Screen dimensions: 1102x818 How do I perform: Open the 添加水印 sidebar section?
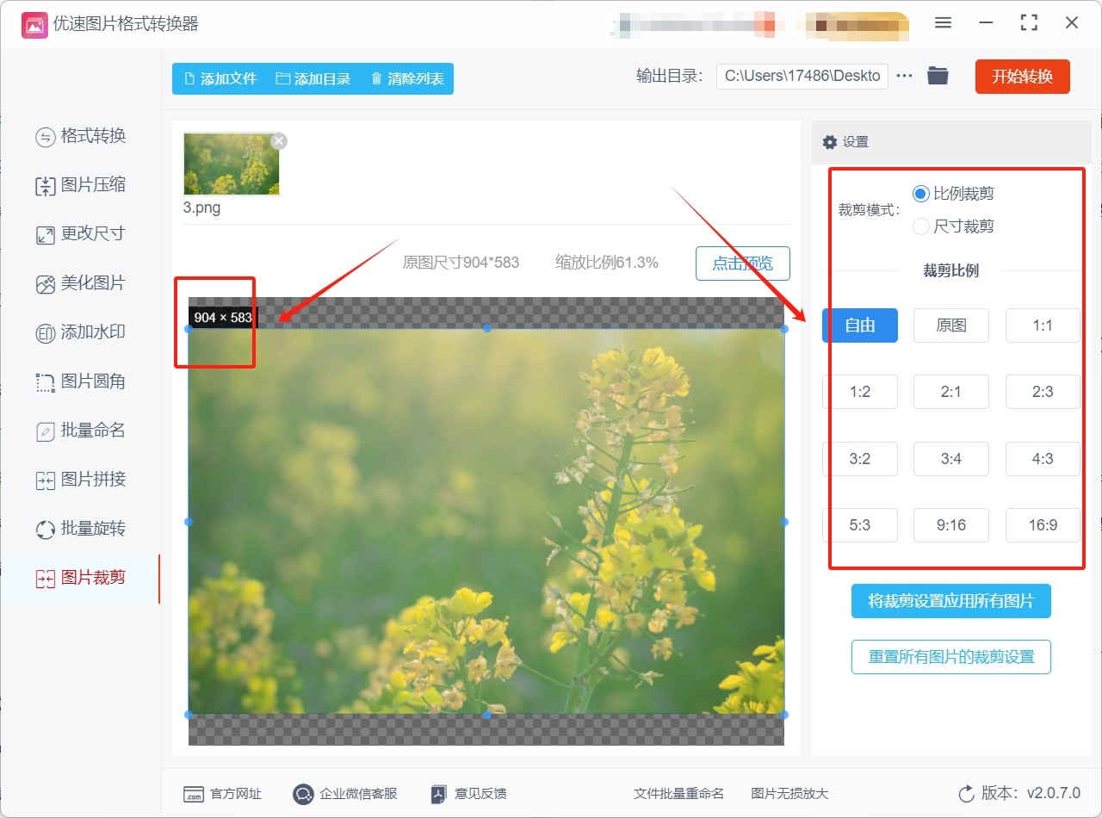[x=81, y=332]
